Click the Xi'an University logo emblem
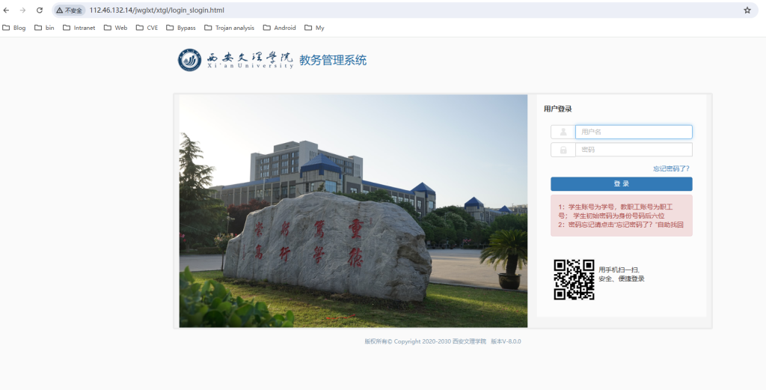This screenshot has width=766, height=390. [189, 60]
